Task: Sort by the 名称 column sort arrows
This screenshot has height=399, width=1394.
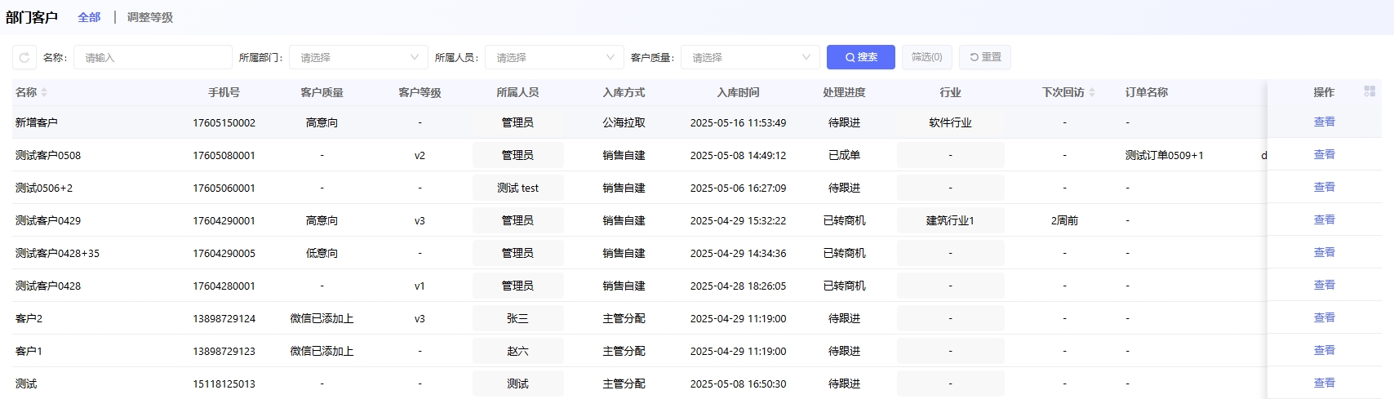Action: [44, 93]
